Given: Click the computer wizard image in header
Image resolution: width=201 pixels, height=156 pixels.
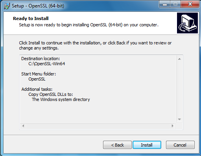Looking at the screenshot, I should pyautogui.click(x=187, y=23).
